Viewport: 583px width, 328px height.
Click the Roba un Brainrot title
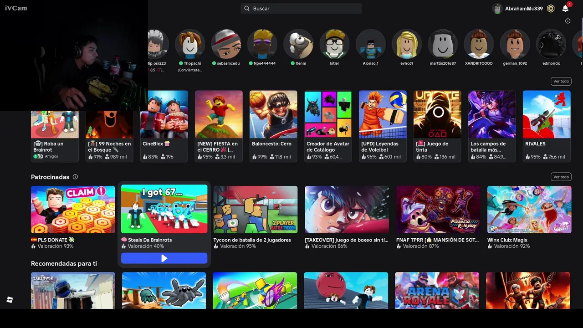(48, 147)
